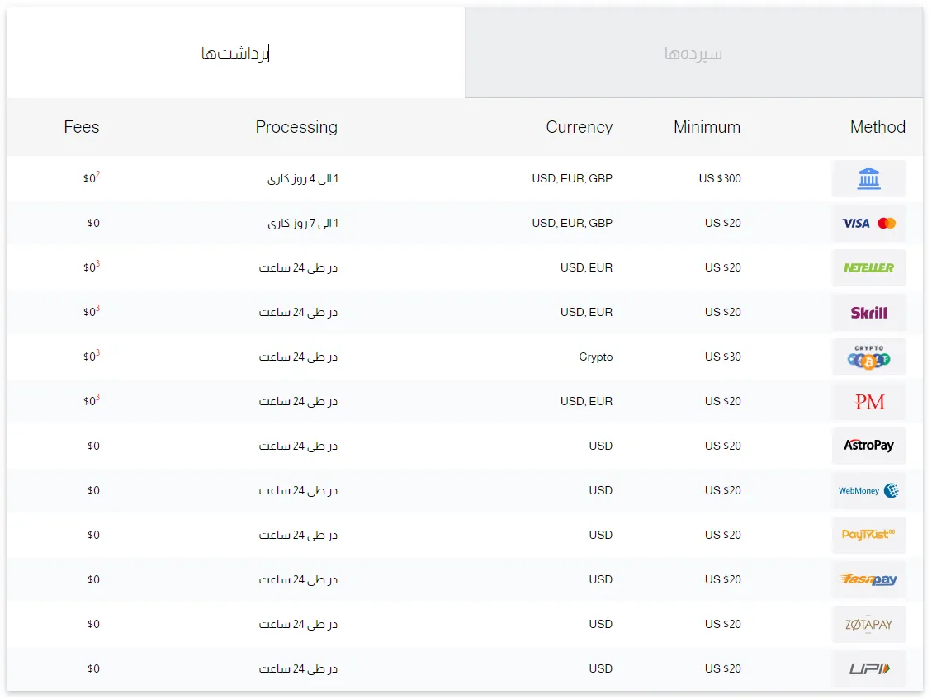This screenshot has width=932, height=699.
Task: Click the AstroPay logo
Action: pyautogui.click(x=868, y=446)
